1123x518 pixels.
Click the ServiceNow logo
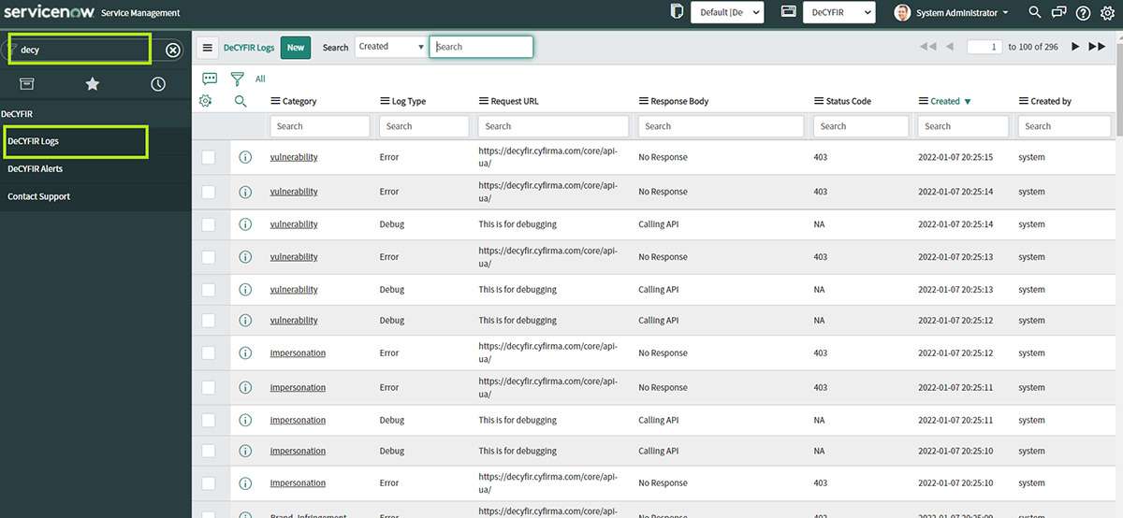tap(49, 12)
